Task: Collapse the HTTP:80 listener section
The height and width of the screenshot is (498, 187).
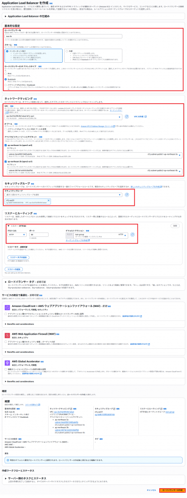Action: click(x=9, y=225)
